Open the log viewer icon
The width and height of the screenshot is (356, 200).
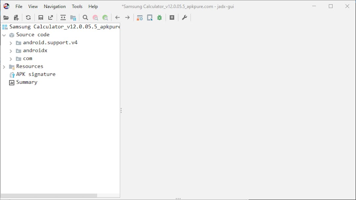point(172,18)
